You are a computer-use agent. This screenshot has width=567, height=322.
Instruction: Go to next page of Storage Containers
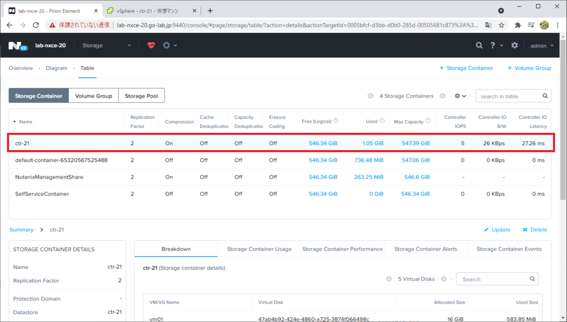[443, 96]
